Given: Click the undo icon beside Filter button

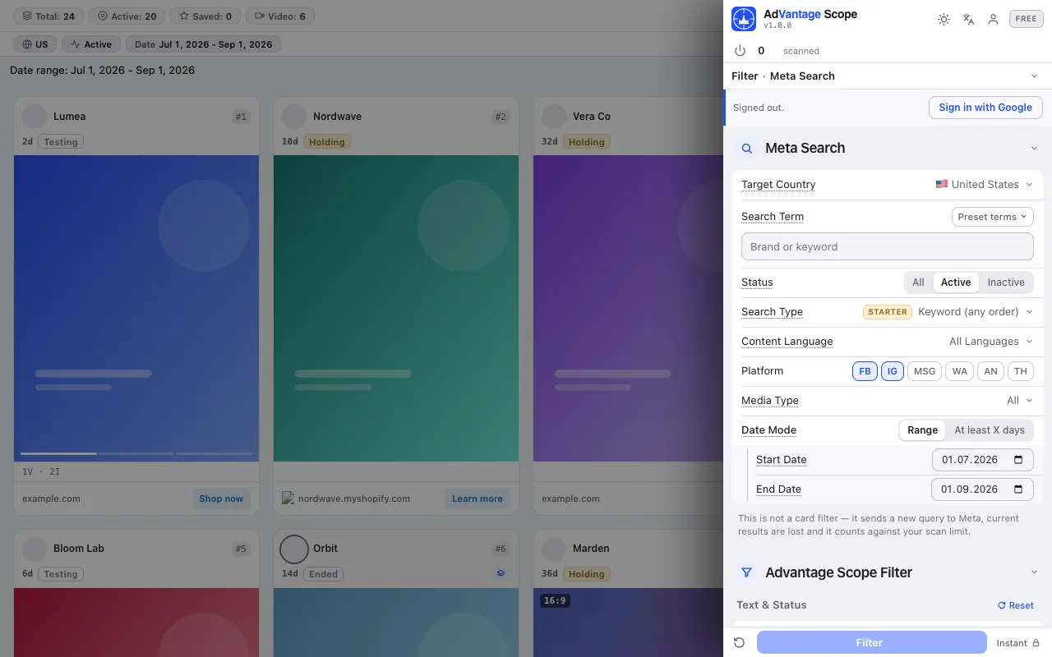Looking at the screenshot, I should [x=739, y=642].
